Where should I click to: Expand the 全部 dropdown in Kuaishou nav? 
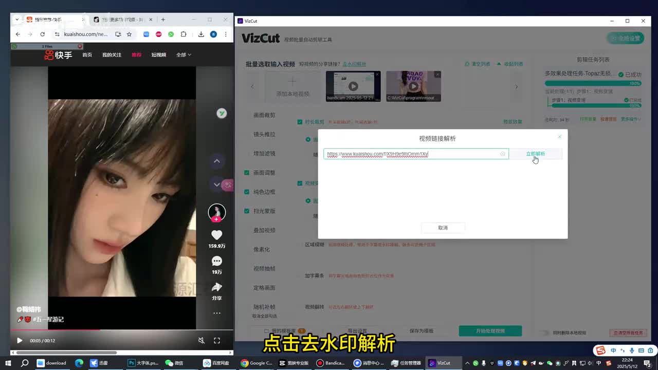[x=184, y=55]
